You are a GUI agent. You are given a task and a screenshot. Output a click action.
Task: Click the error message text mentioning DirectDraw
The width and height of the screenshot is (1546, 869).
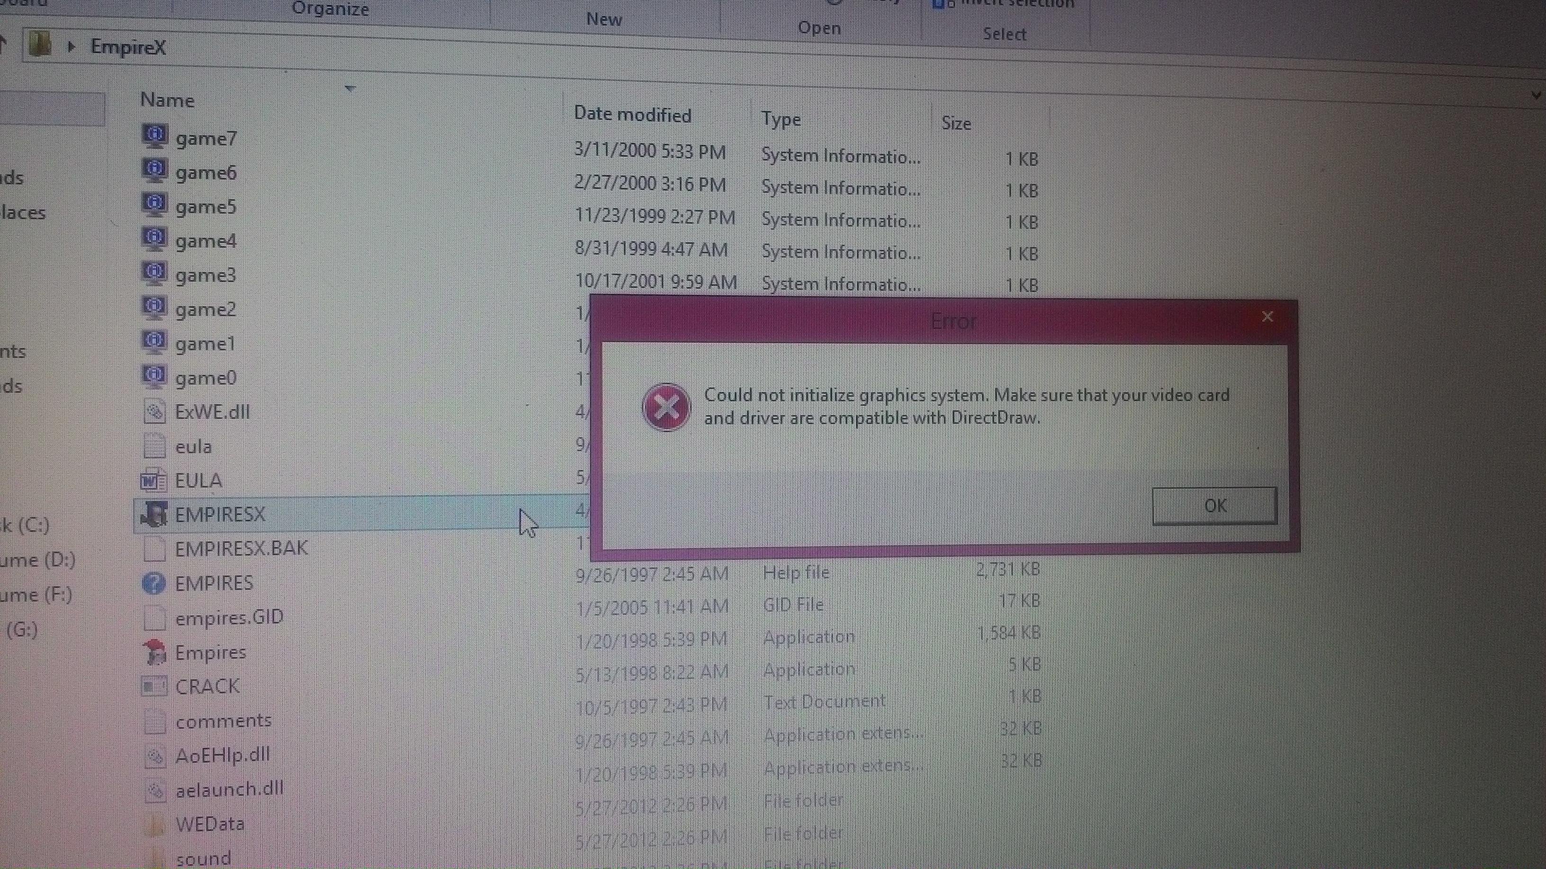pyautogui.click(x=966, y=406)
